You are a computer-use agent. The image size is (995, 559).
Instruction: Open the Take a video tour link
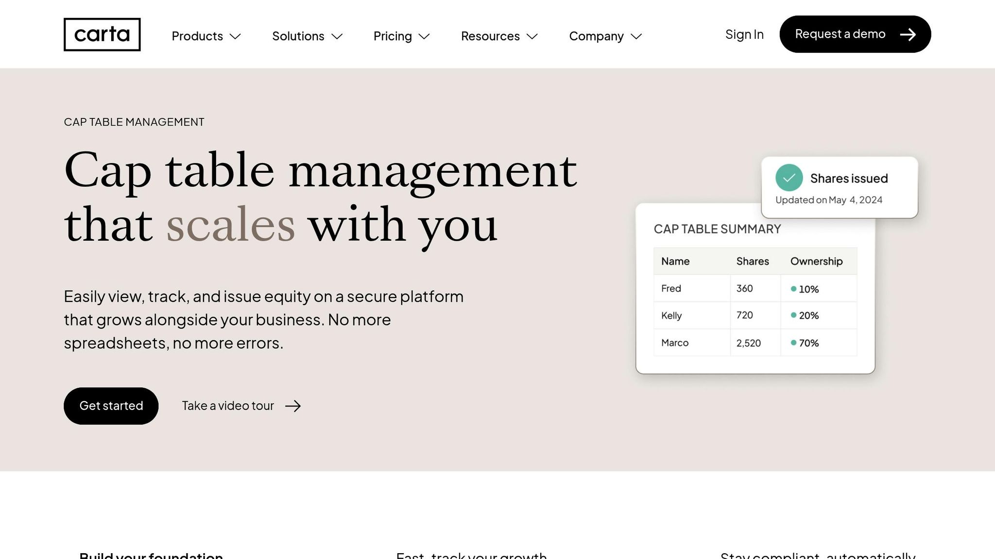coord(228,406)
